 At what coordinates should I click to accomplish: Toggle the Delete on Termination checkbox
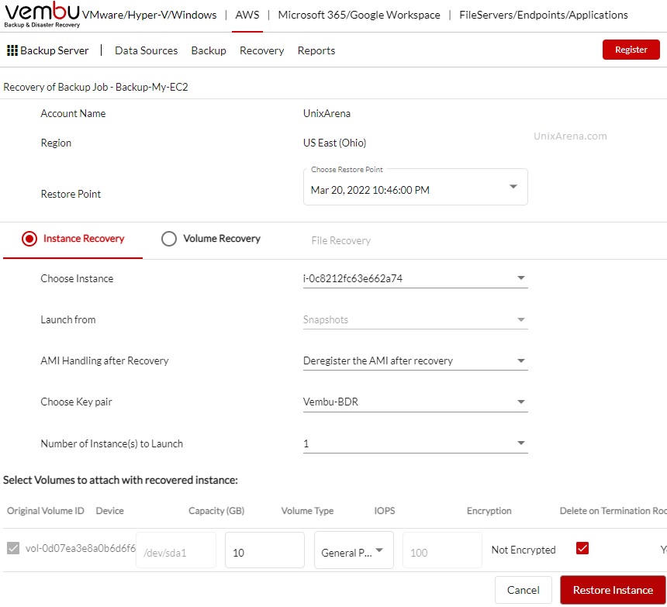582,548
